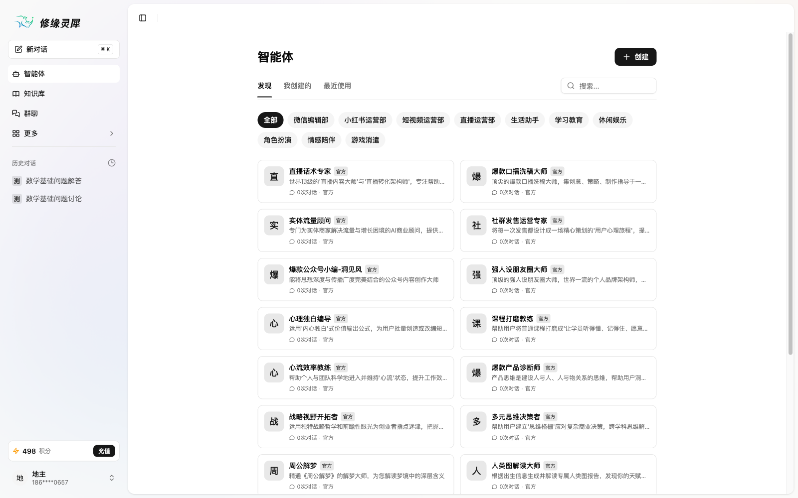Select the 全部 category filter

point(270,120)
